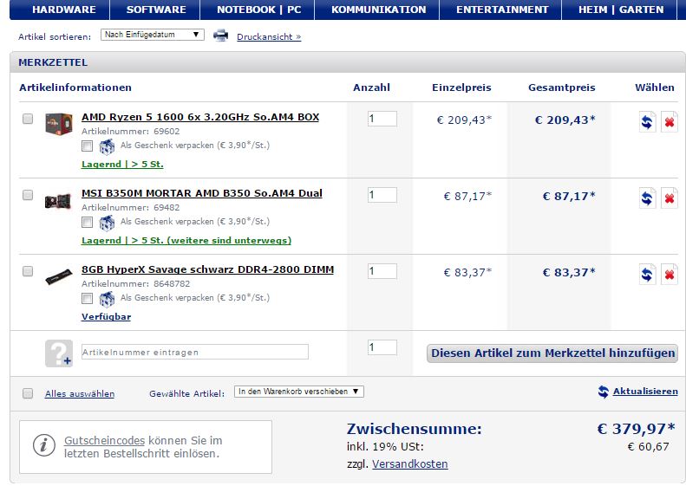
Task: Click Artikelnummer: 69602 text
Action: 130,131
